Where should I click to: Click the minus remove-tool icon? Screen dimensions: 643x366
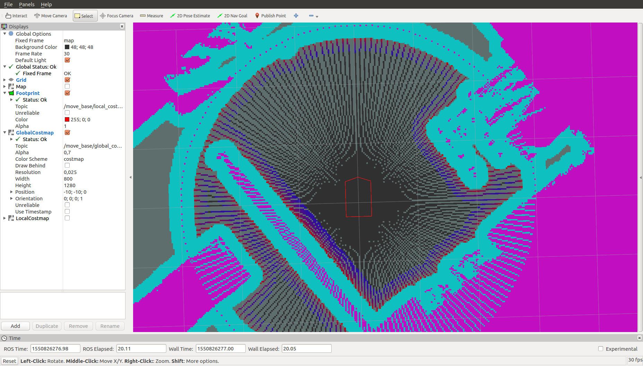[311, 16]
